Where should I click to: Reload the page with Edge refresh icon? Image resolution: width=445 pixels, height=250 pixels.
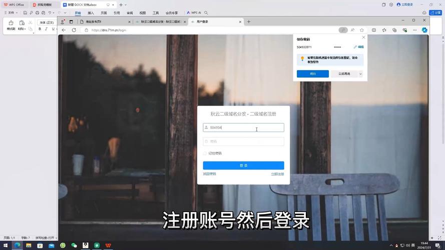tap(74, 30)
